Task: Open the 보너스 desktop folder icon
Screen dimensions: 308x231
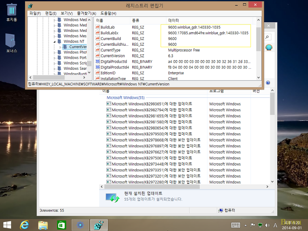Action: click(11, 43)
